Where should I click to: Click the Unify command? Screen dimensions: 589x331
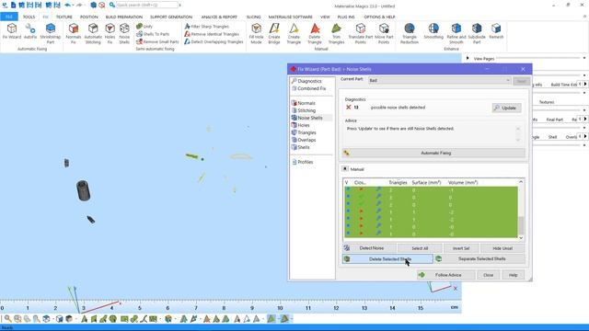[x=144, y=27]
